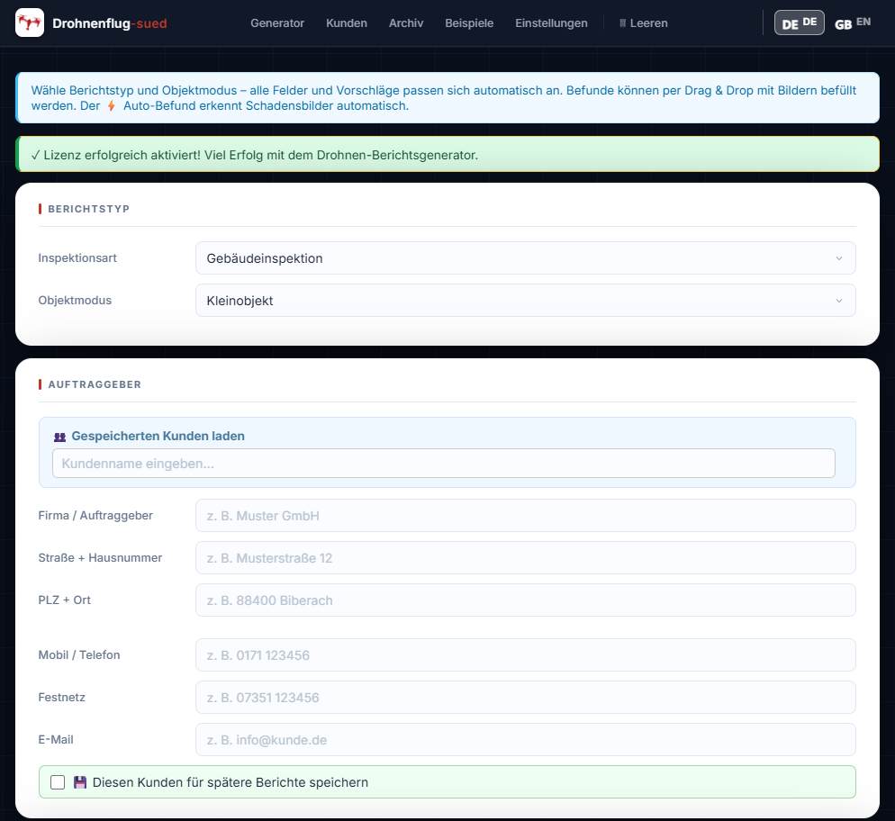The height and width of the screenshot is (821, 895).
Task: Click the Drohnenflug-sued drone logo icon
Action: pyautogui.click(x=30, y=23)
